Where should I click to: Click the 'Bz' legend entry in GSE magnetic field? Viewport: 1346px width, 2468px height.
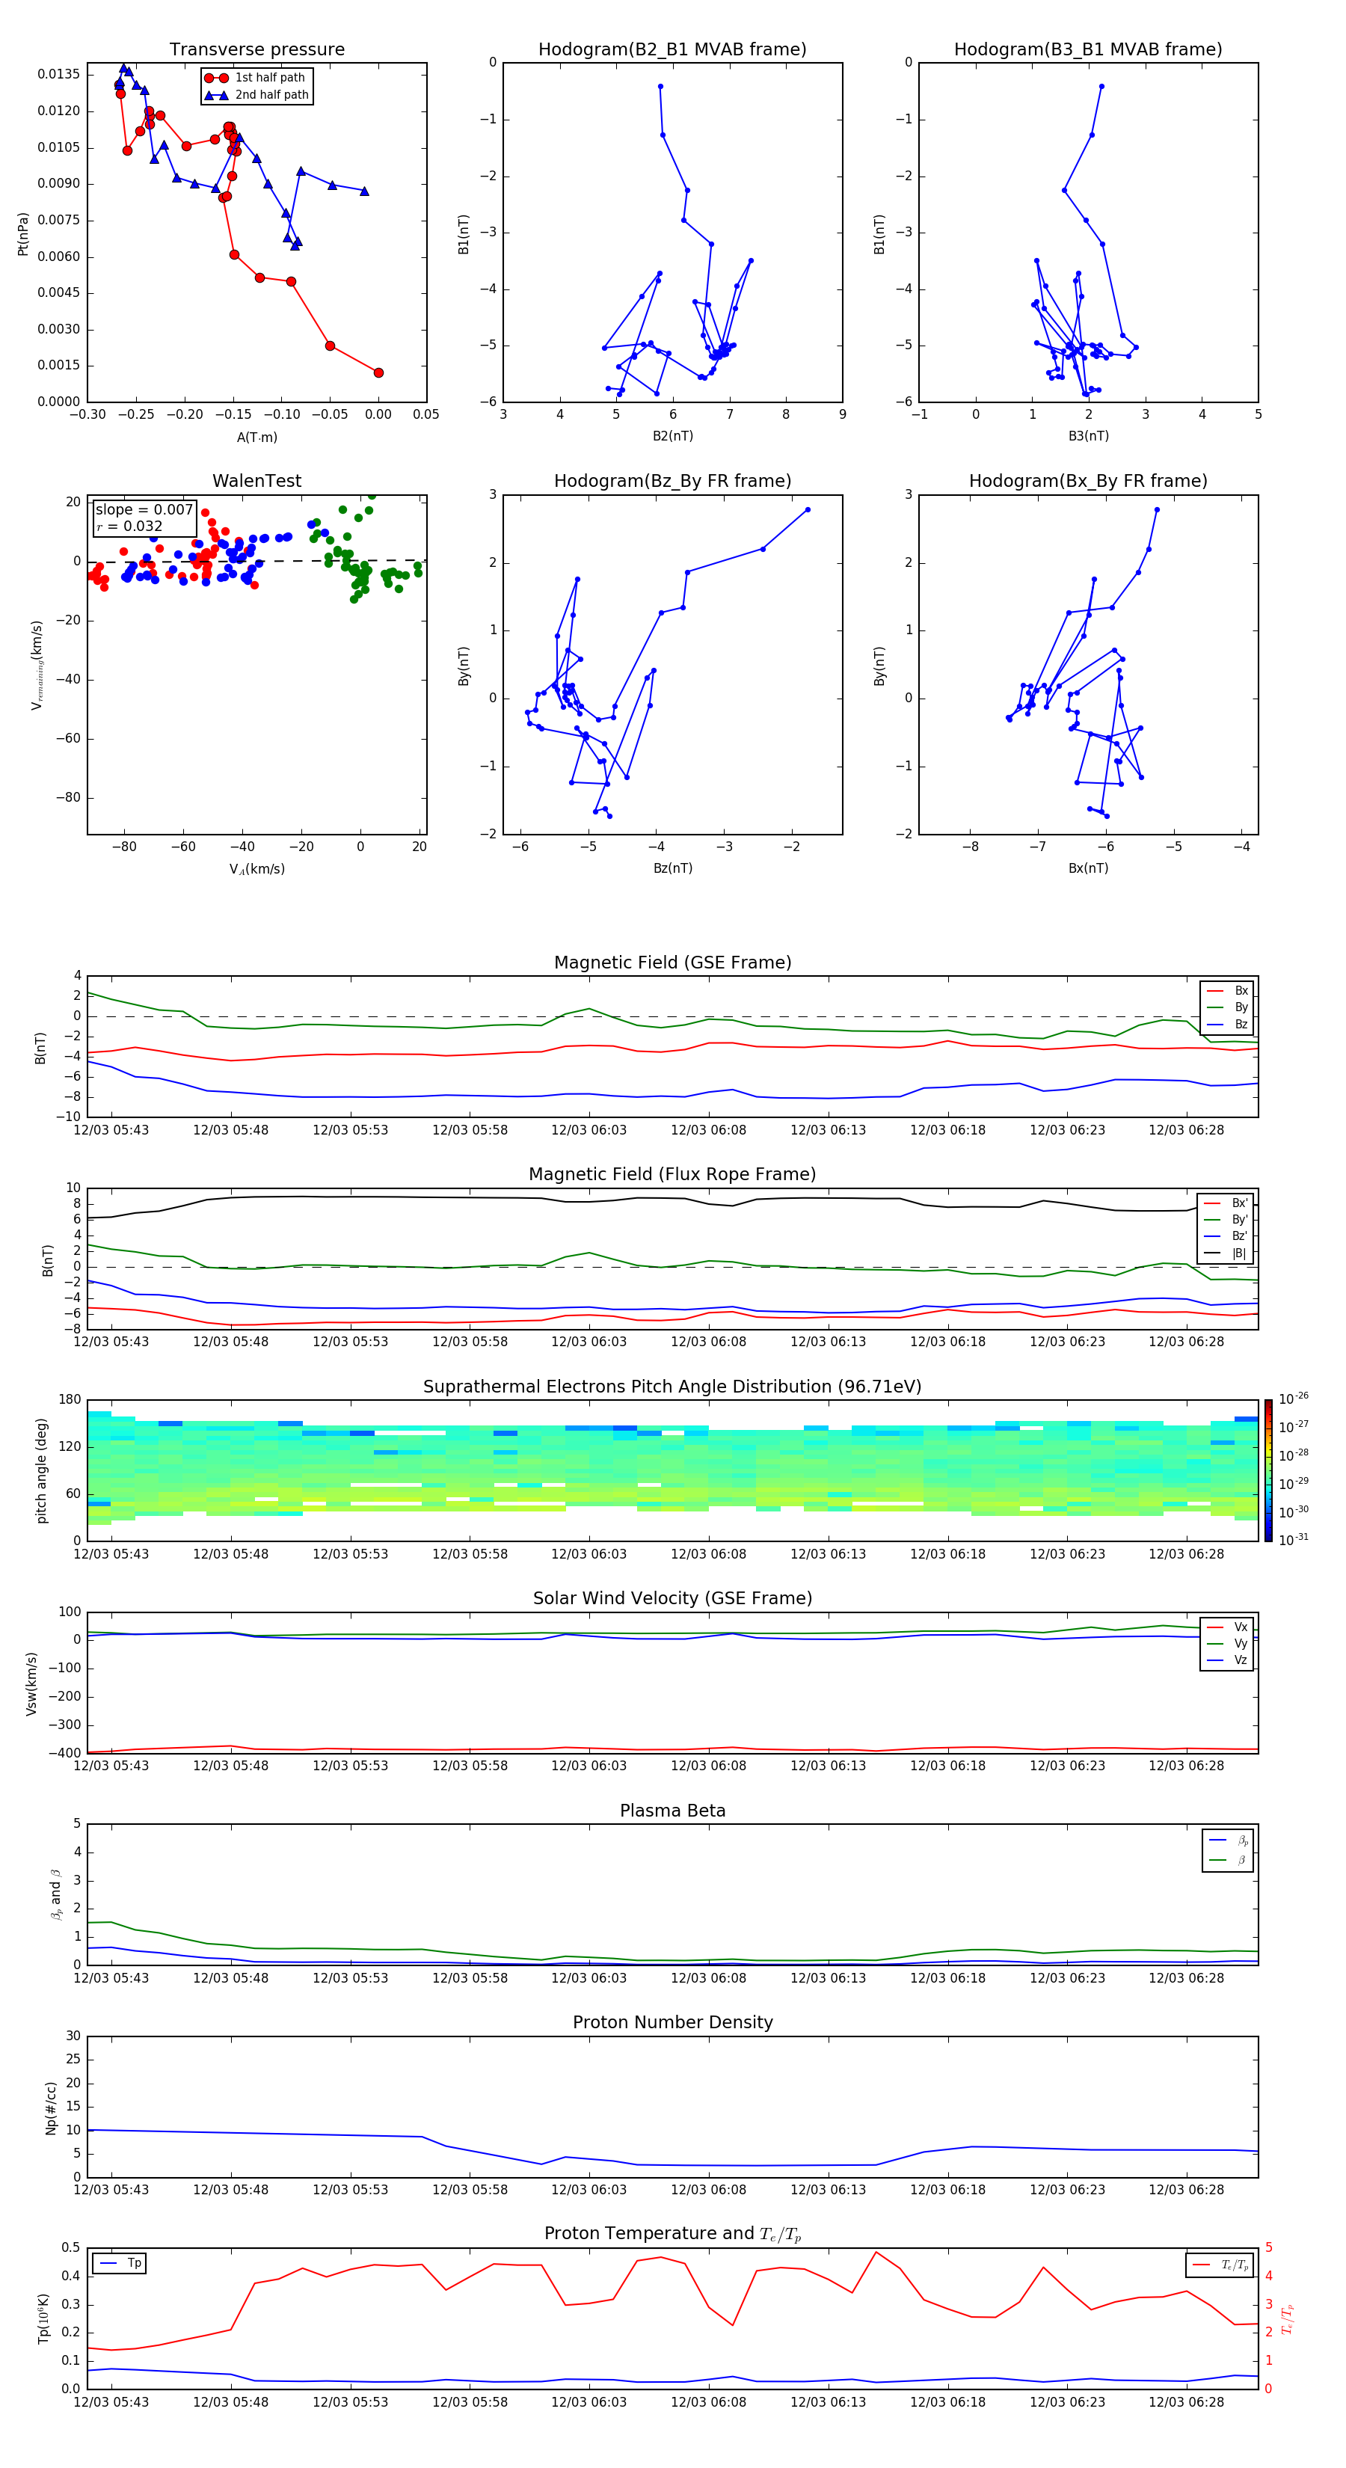pos(1228,1024)
